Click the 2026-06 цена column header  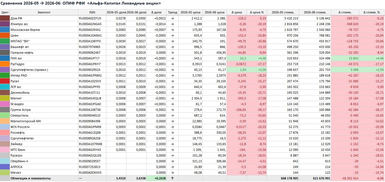(x=214, y=12)
